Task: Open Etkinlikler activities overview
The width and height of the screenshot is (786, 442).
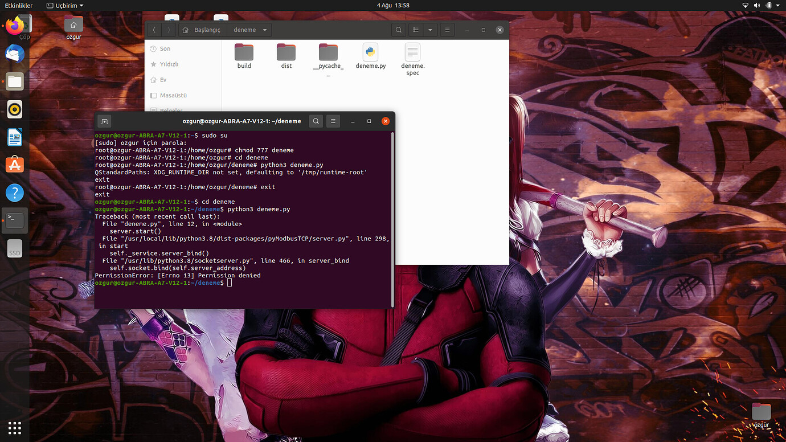Action: click(x=19, y=5)
